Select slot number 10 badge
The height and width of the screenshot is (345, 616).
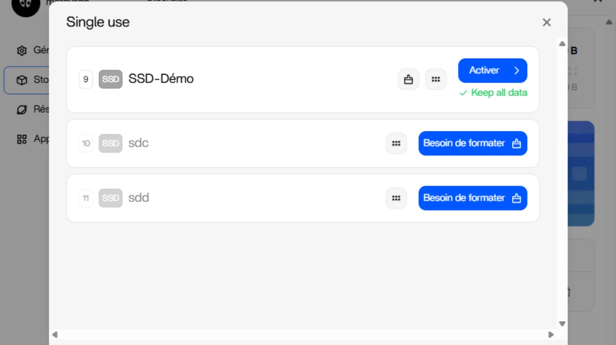coord(85,143)
